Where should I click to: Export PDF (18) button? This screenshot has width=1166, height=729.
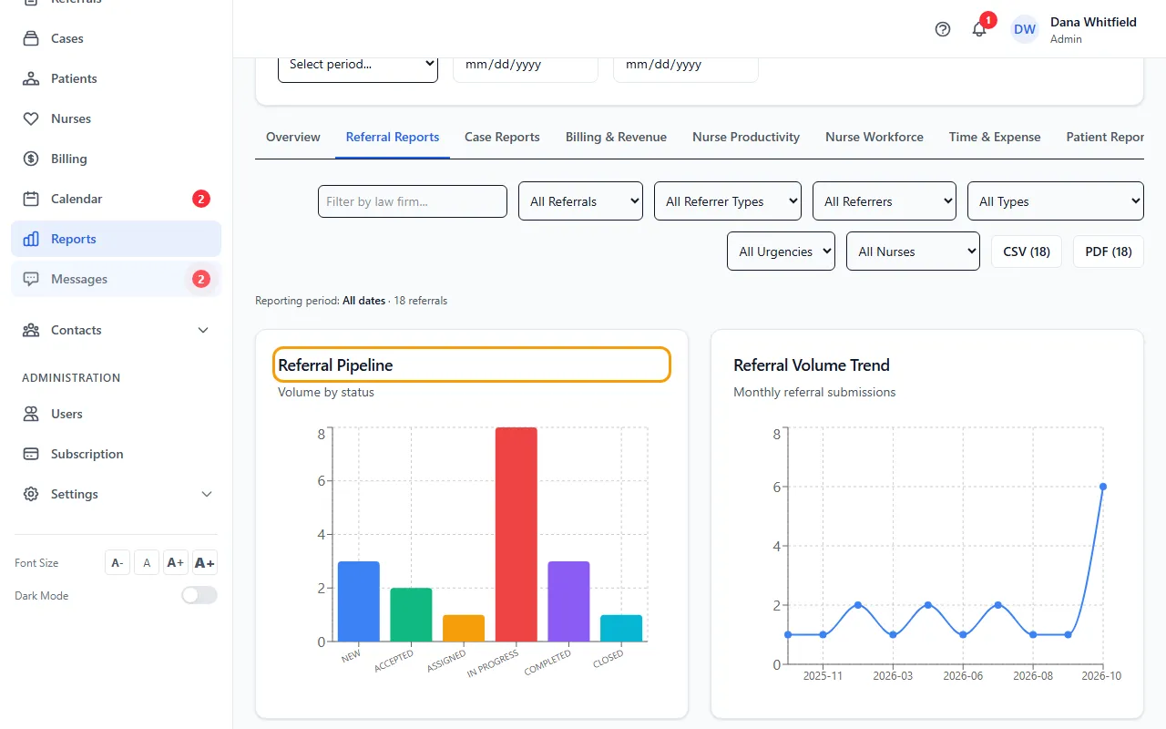point(1109,252)
